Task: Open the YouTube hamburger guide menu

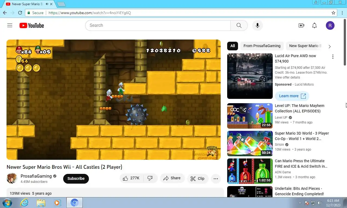Action: point(10,25)
